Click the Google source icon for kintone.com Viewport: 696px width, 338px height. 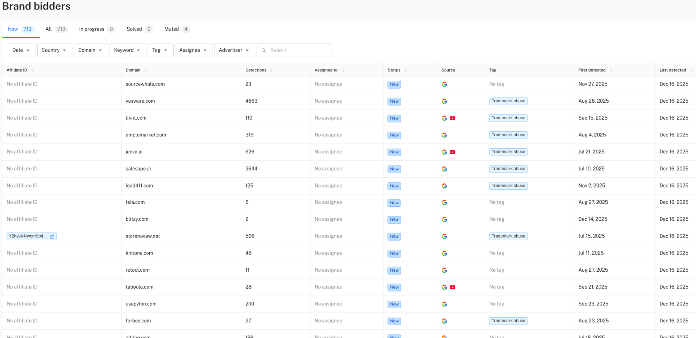click(x=444, y=253)
